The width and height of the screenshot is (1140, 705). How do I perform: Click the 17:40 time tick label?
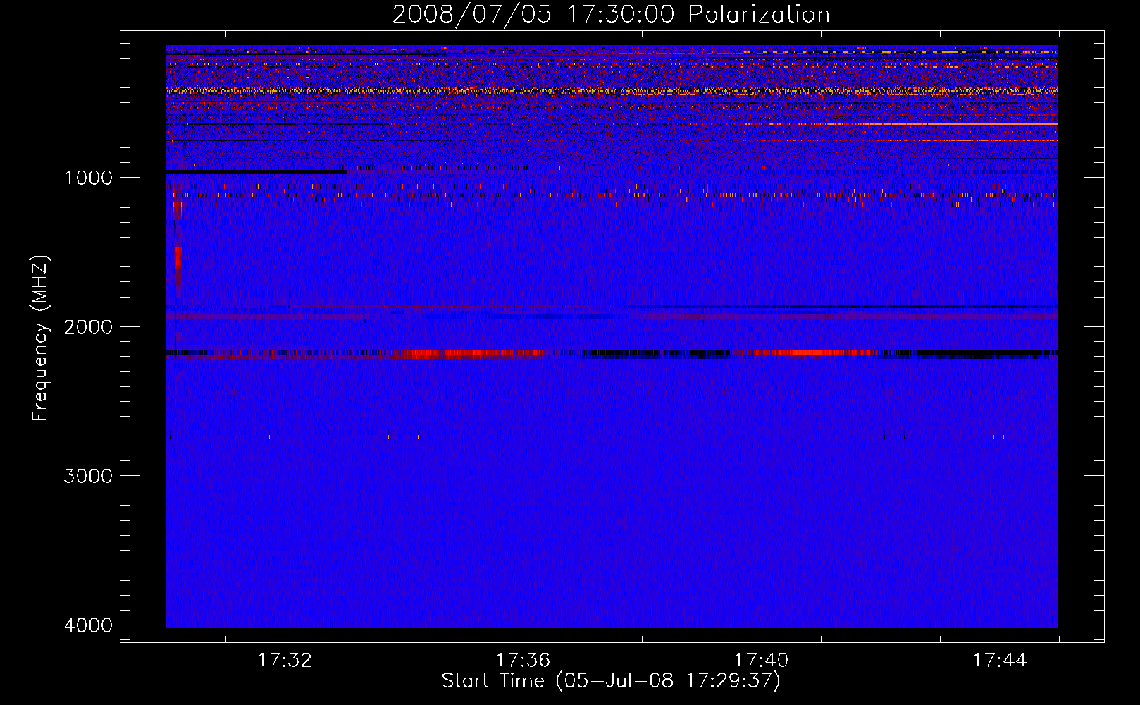click(x=761, y=661)
